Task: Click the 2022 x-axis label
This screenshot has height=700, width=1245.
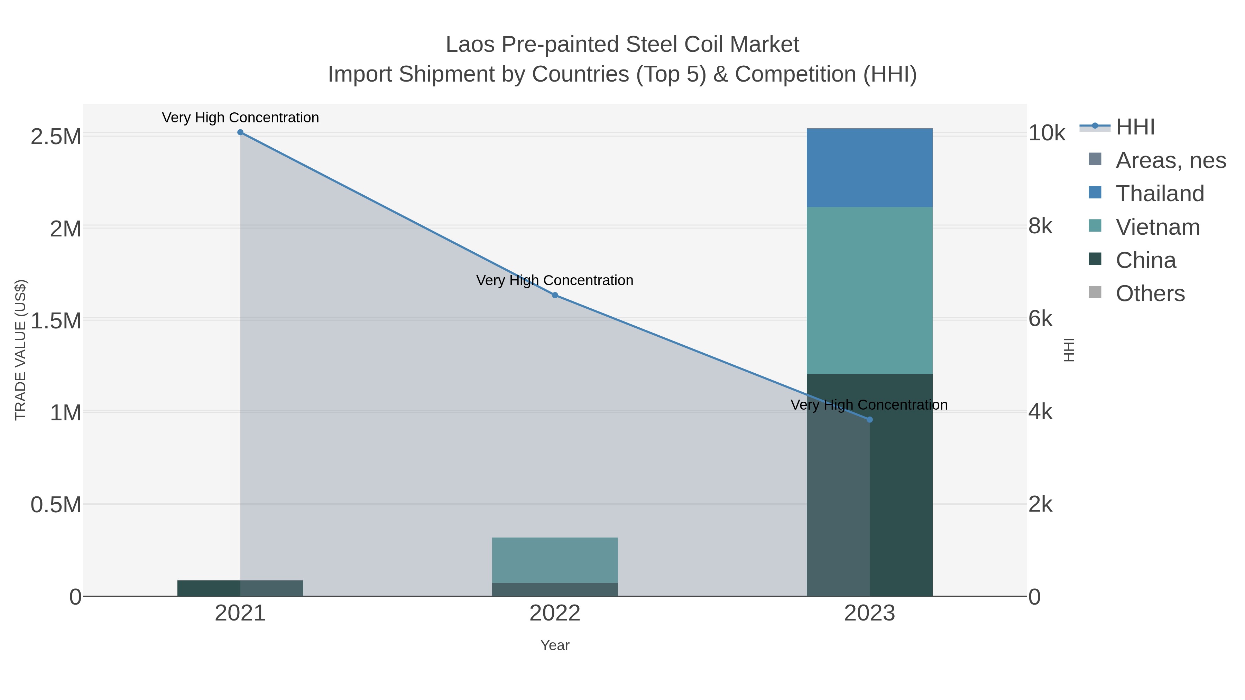Action: point(555,614)
